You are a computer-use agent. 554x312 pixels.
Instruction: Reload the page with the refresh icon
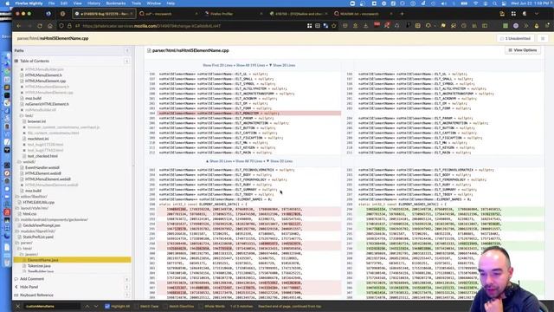40,26
